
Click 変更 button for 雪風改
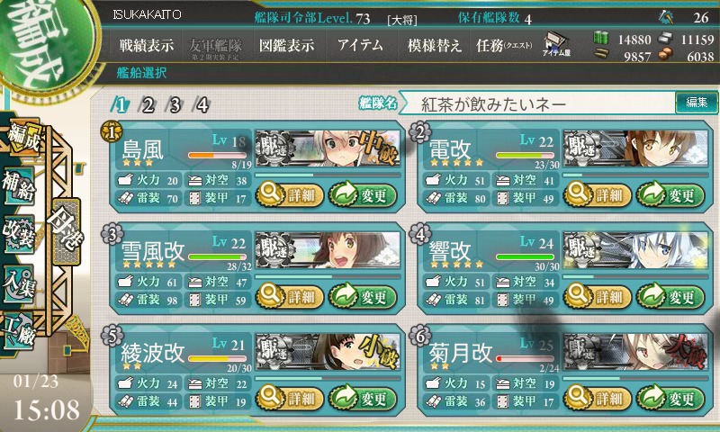363,297
